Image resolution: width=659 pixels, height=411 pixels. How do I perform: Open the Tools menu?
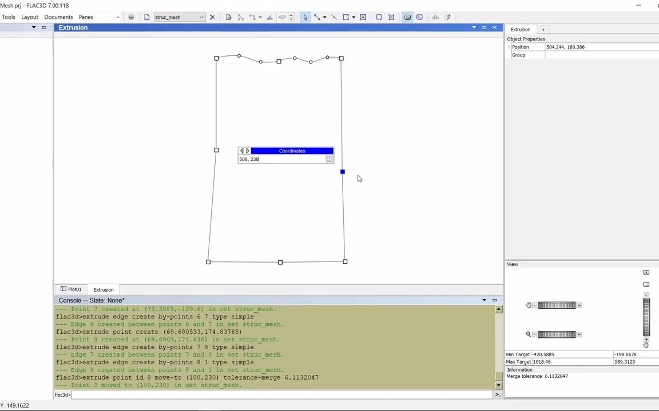tap(8, 17)
